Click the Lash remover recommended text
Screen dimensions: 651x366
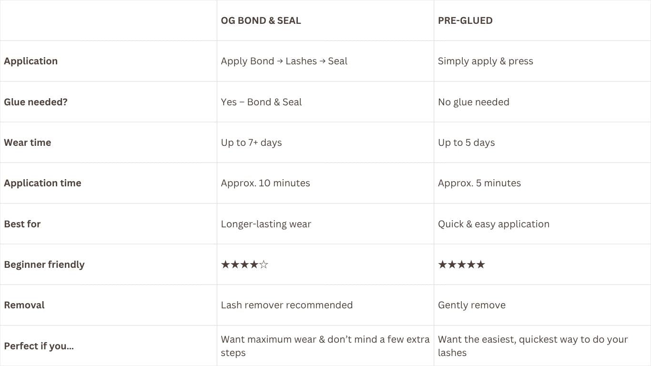[287, 305]
